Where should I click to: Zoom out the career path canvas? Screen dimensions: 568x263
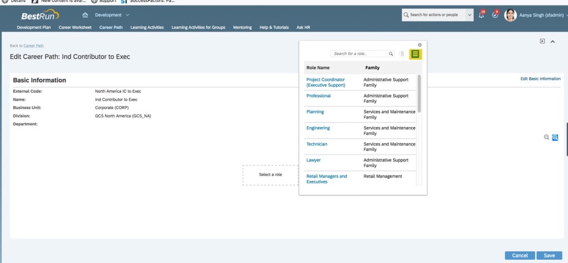tap(546, 137)
